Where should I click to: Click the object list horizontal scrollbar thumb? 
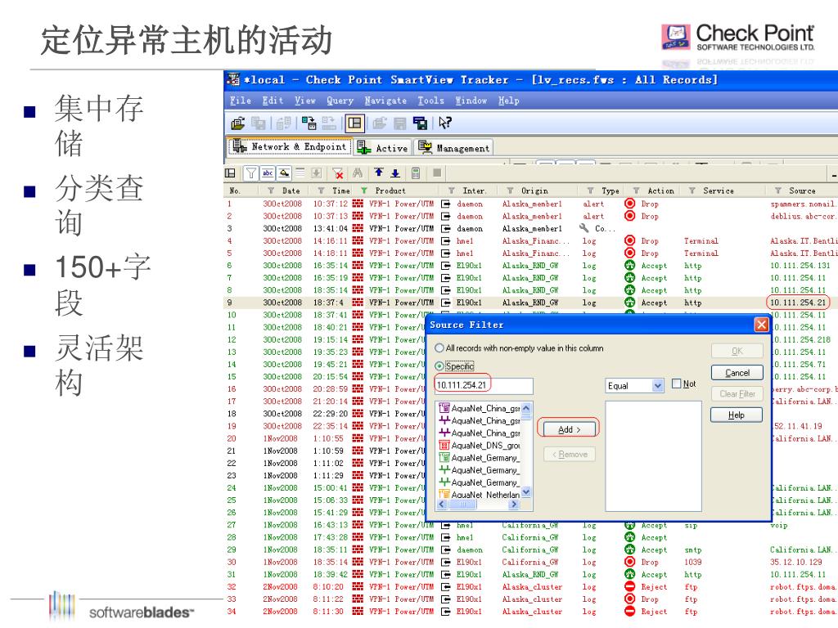tap(463, 504)
